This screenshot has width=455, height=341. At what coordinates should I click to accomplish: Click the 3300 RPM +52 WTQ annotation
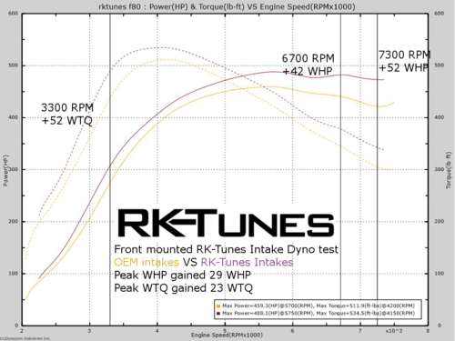(67, 114)
